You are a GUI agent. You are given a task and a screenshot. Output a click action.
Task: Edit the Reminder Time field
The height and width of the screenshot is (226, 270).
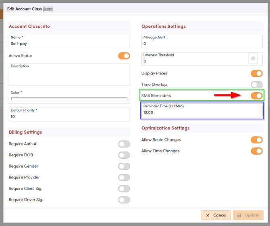201,112
